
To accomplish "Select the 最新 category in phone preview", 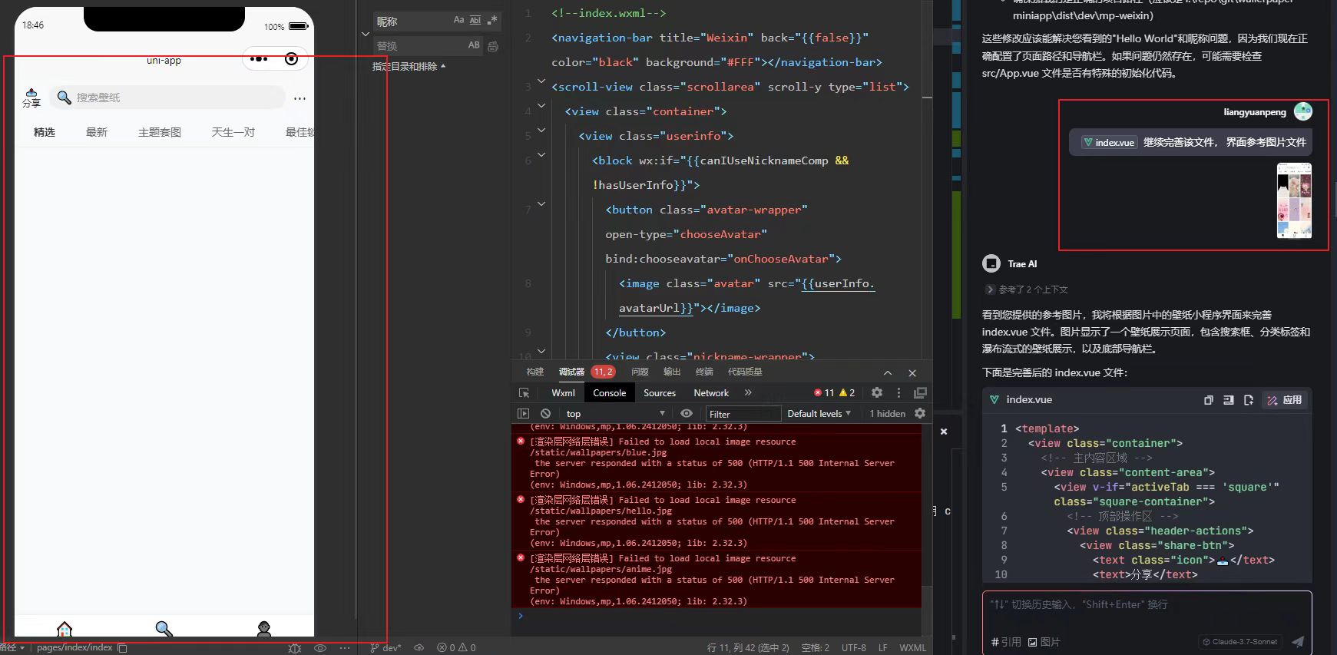I will pyautogui.click(x=97, y=132).
